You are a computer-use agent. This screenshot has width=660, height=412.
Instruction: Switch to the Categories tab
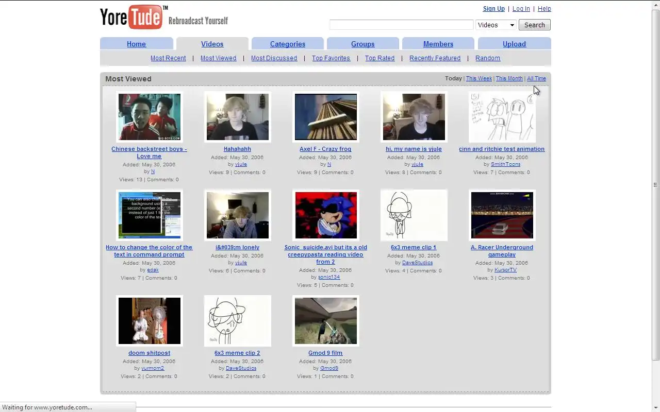[x=288, y=44]
